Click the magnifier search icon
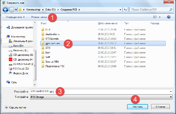Viewport: 176px width, 114px height. point(171,10)
